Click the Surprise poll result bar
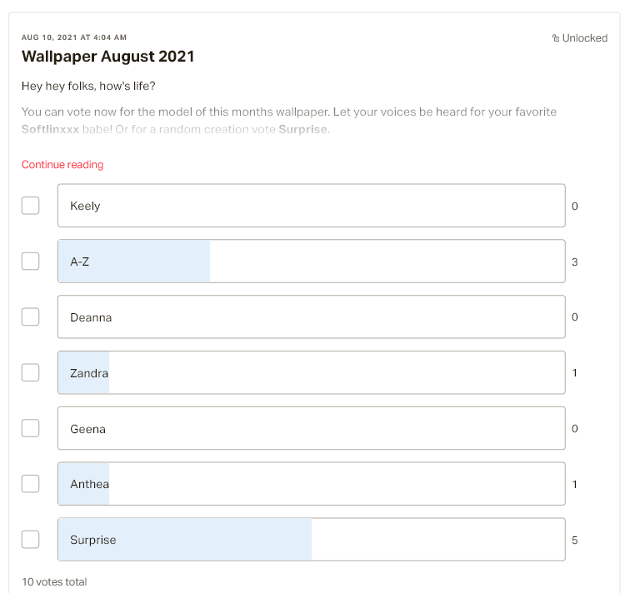Viewport: 625px width, 593px height. coord(312,540)
